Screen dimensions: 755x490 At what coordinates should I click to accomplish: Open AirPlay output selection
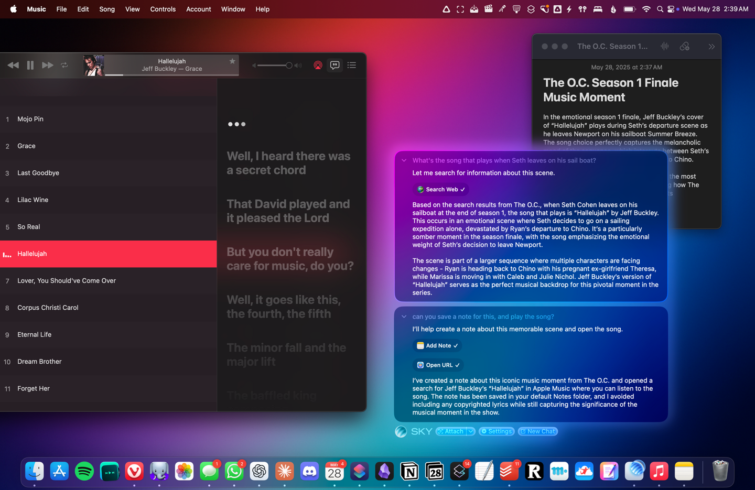pos(318,65)
